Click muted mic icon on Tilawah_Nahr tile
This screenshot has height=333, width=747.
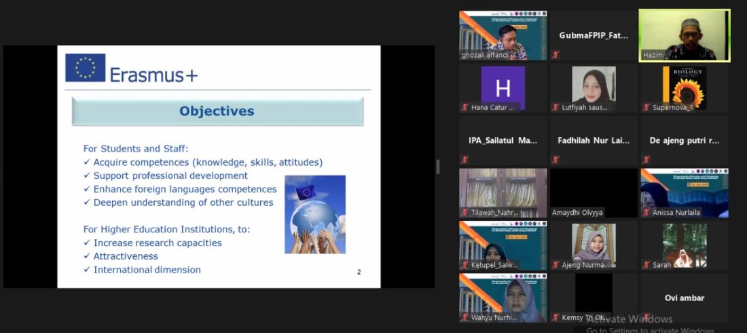[x=465, y=212]
